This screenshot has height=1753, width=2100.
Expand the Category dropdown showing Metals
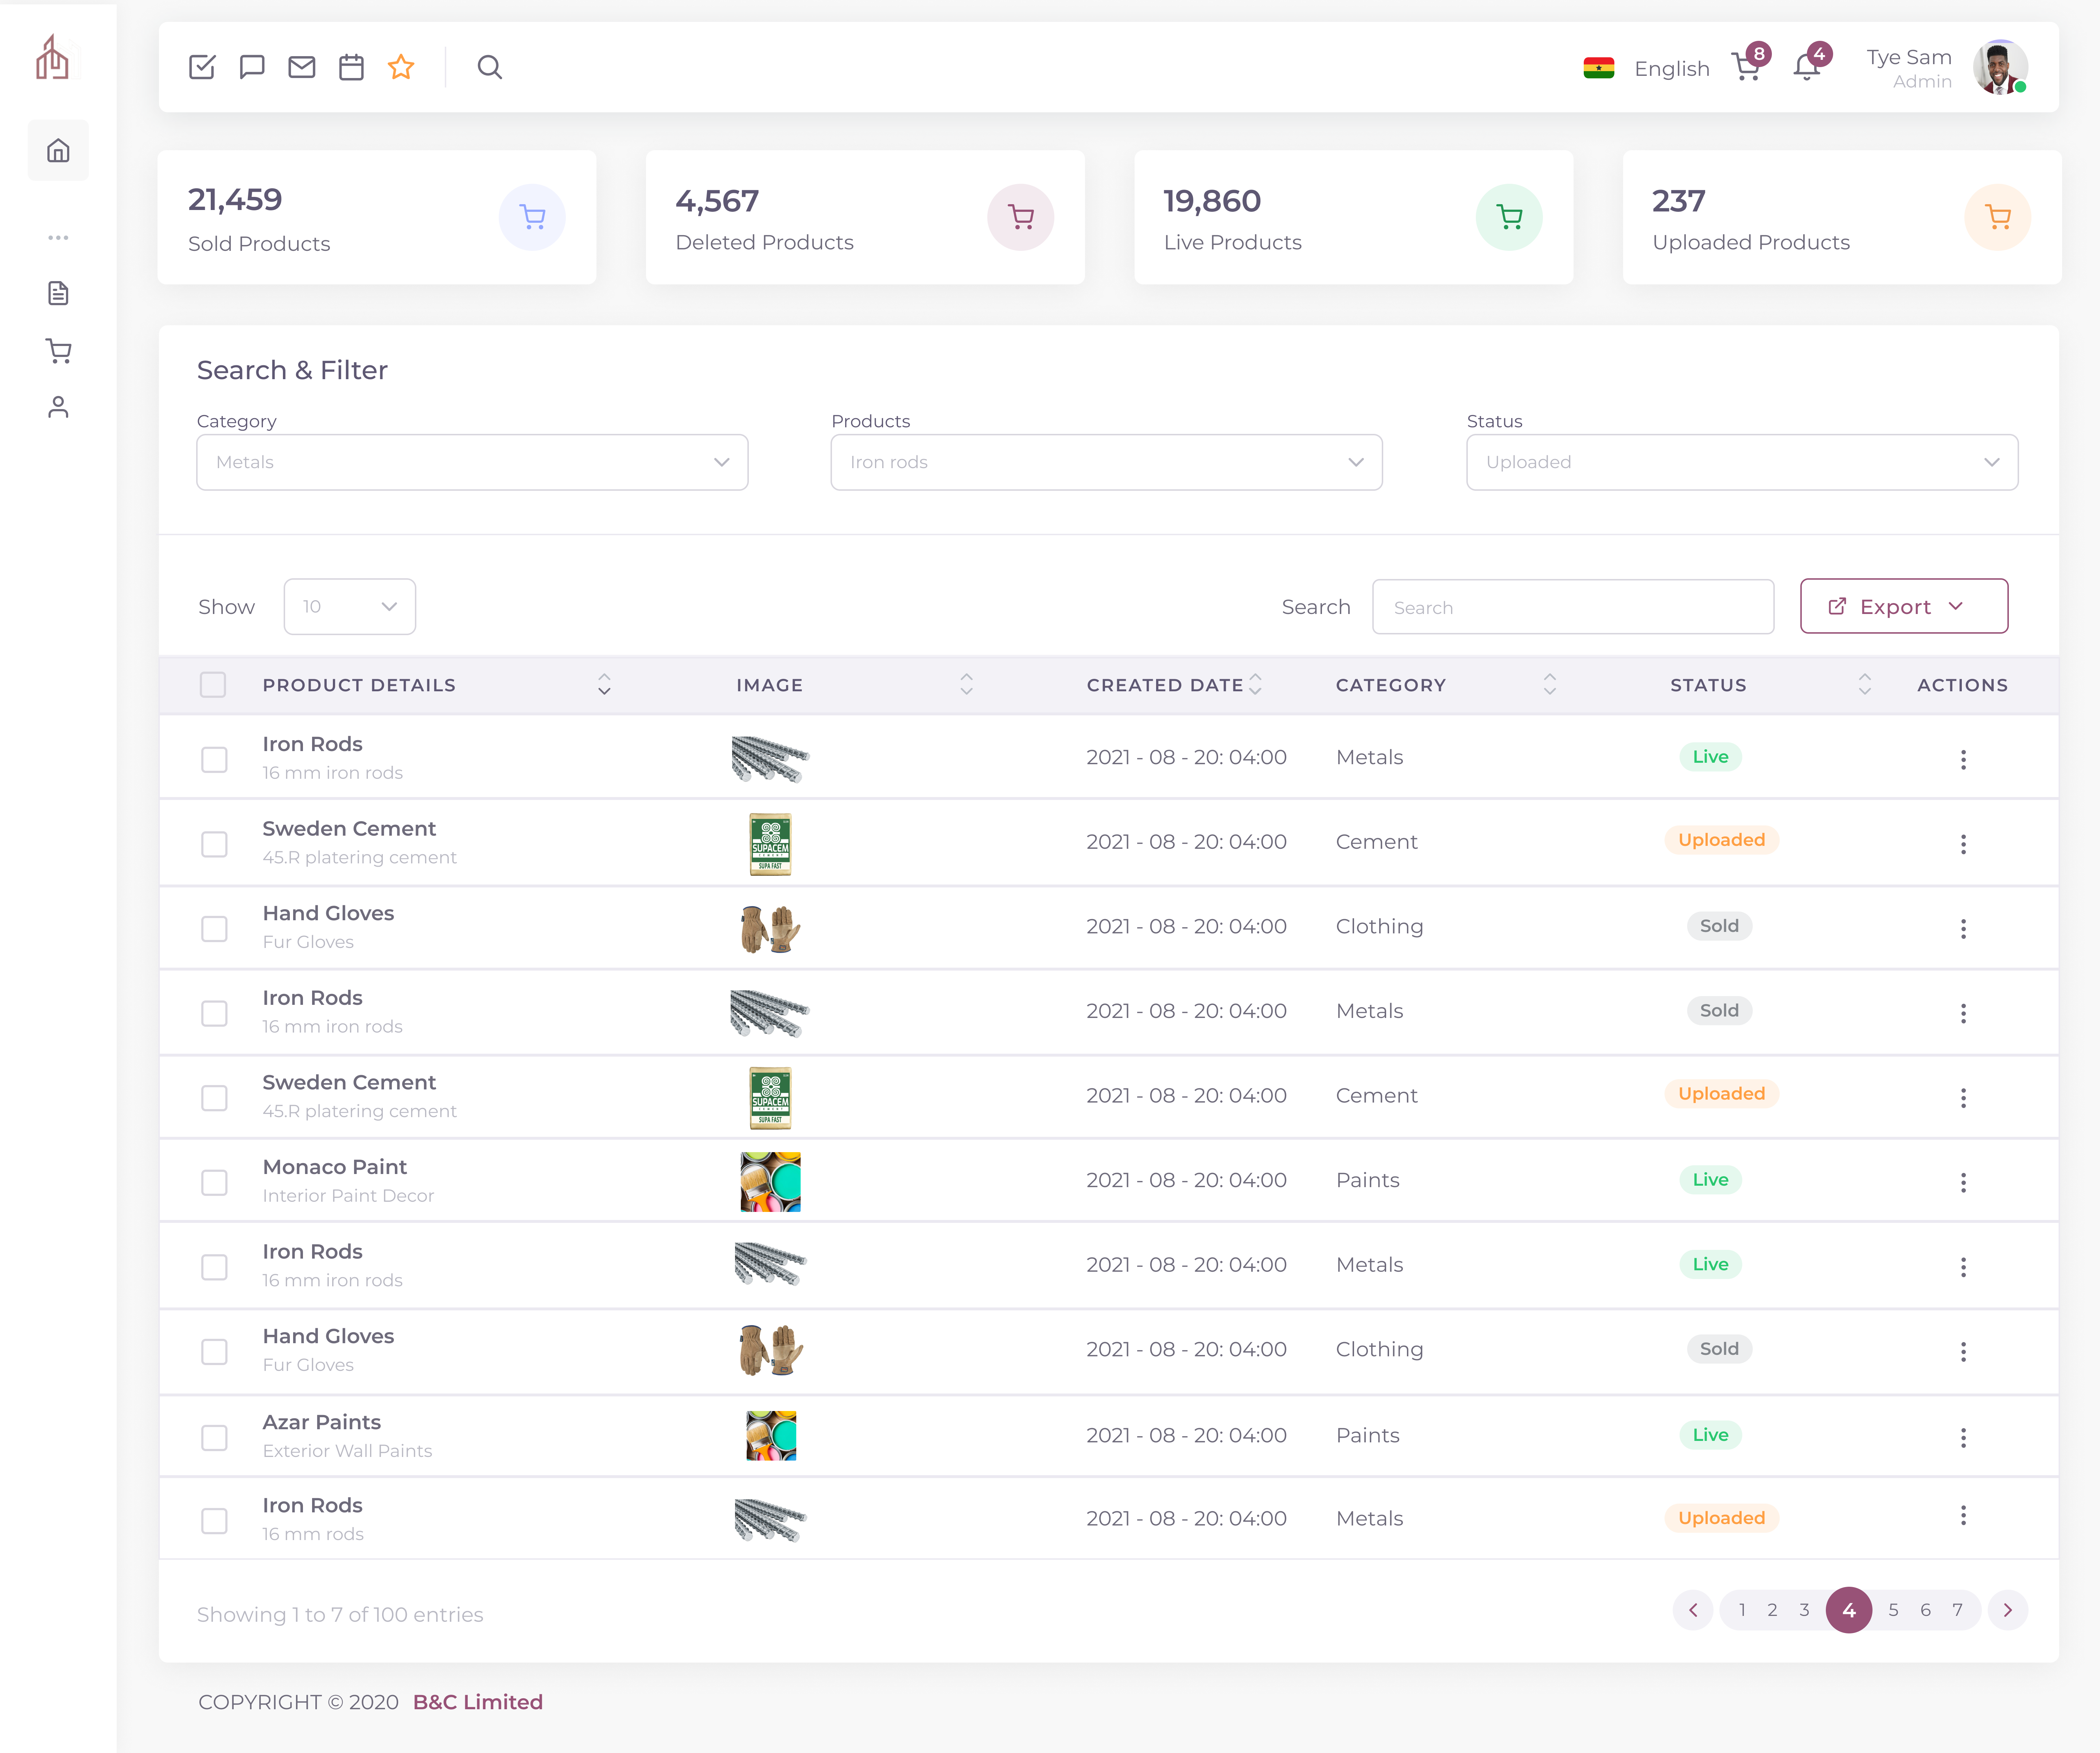point(472,462)
